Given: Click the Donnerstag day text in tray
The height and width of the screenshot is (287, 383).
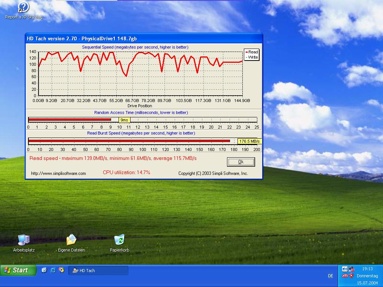Looking at the screenshot, I should coord(367,276).
